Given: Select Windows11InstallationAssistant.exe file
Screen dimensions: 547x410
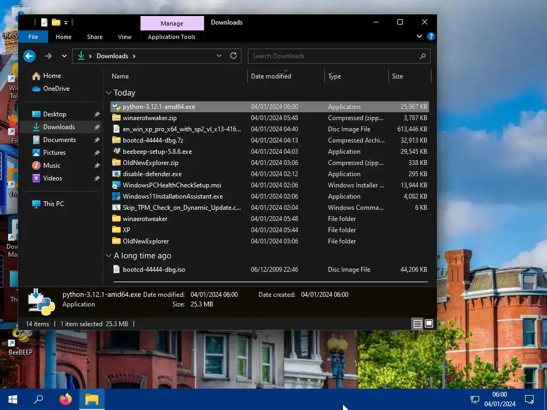Looking at the screenshot, I should pos(269,196).
